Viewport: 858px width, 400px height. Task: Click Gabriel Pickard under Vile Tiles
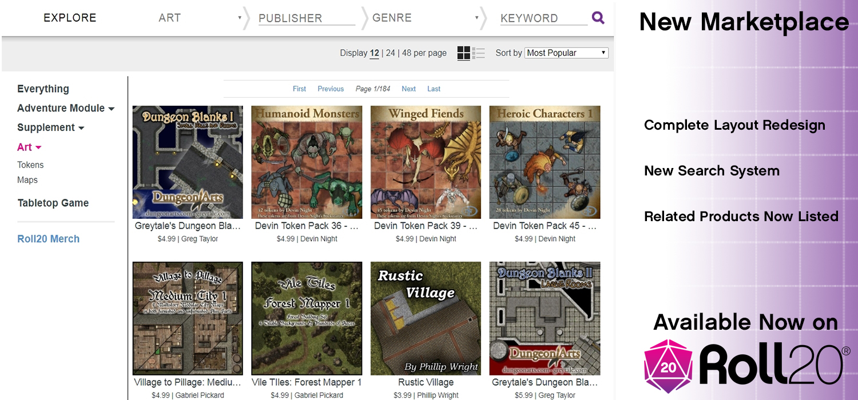point(319,395)
